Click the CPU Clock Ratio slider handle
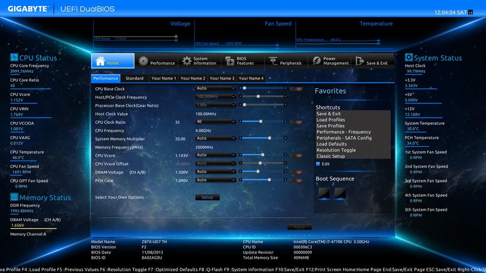Screen dimensions: 486x273 tap(261, 122)
